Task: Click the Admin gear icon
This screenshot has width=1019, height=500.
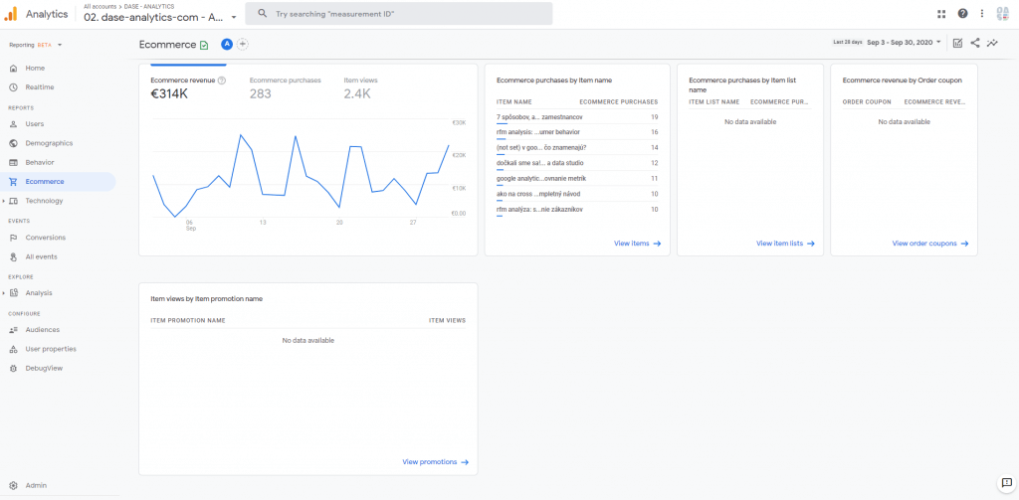Action: pyautogui.click(x=13, y=486)
